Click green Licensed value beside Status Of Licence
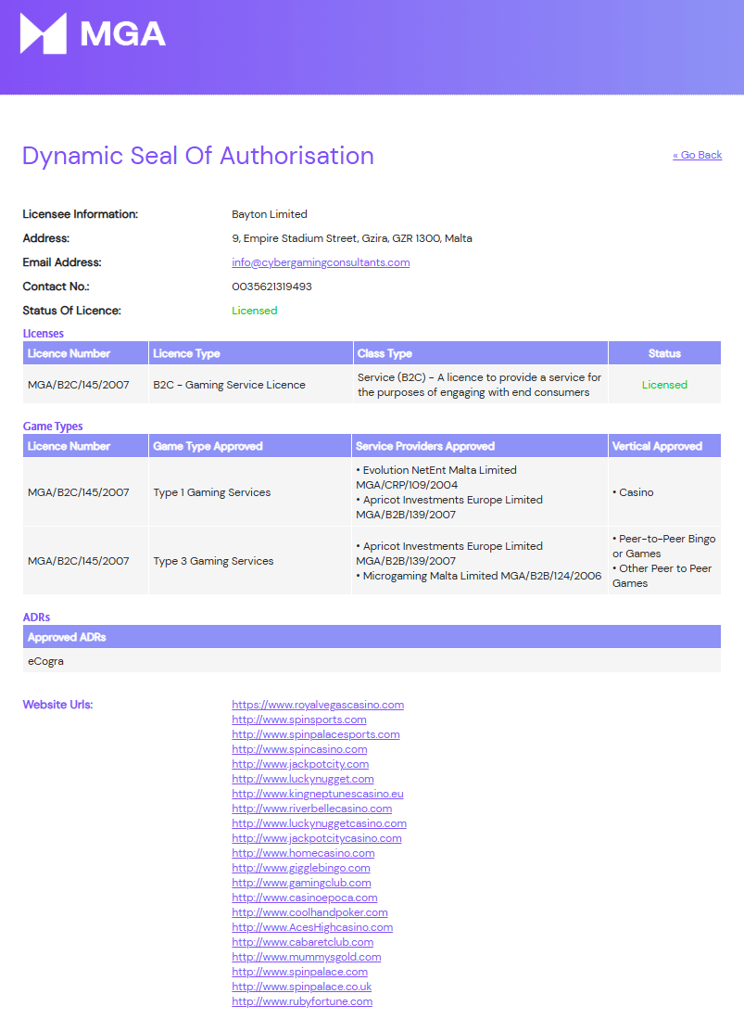The width and height of the screenshot is (744, 1019). (x=255, y=311)
